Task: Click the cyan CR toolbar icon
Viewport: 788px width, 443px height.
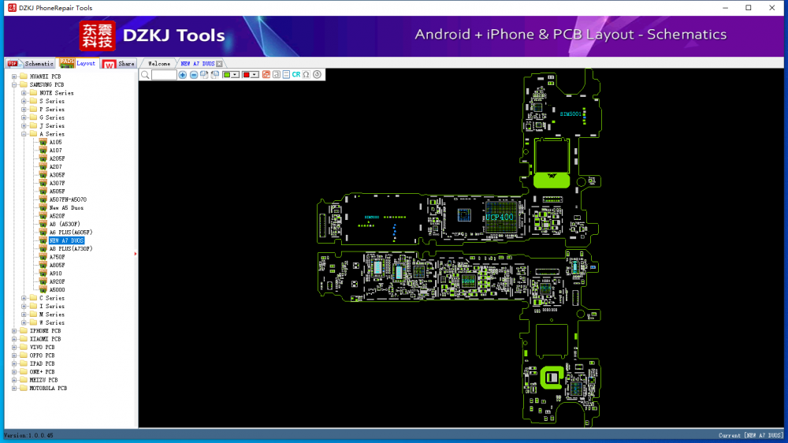Action: tap(296, 75)
